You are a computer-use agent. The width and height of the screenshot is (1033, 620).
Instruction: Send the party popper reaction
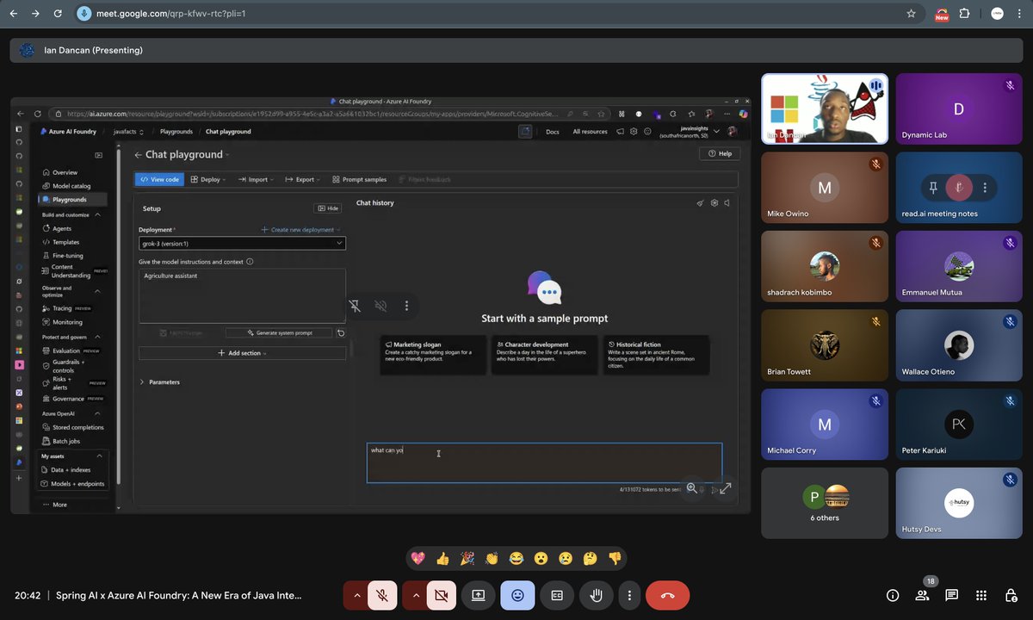point(467,558)
